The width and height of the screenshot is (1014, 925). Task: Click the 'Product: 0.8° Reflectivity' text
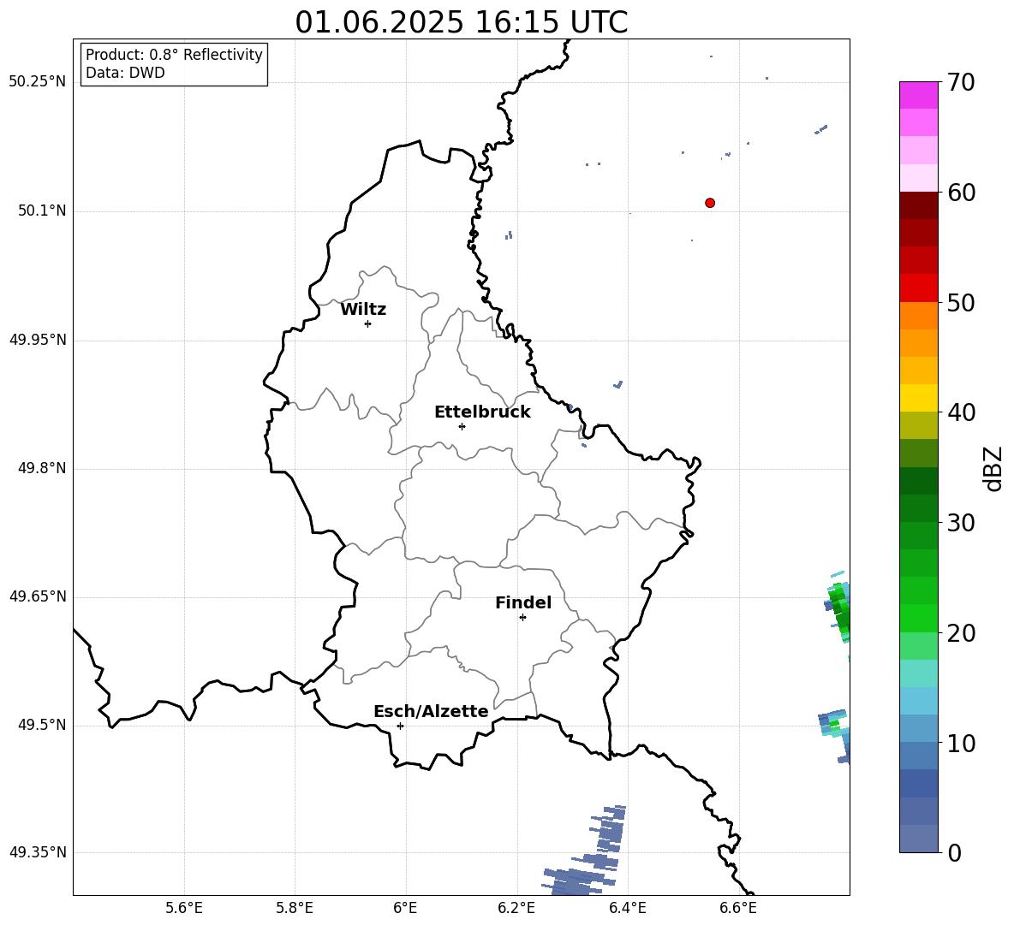click(174, 55)
